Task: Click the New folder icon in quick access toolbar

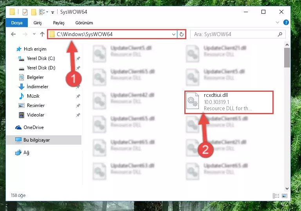Action: click(x=34, y=12)
